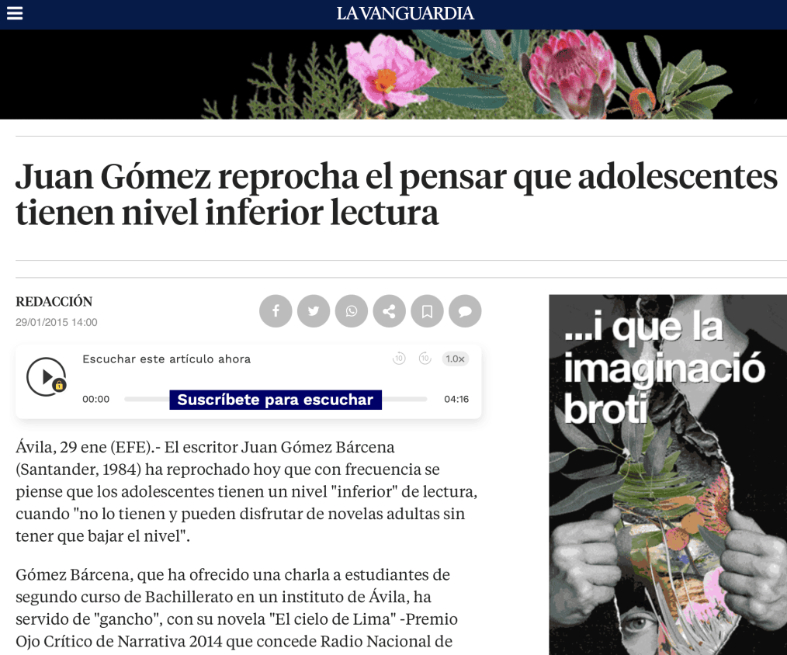The width and height of the screenshot is (787, 655).
Task: Rewind the audio ten seconds
Action: pyautogui.click(x=399, y=359)
